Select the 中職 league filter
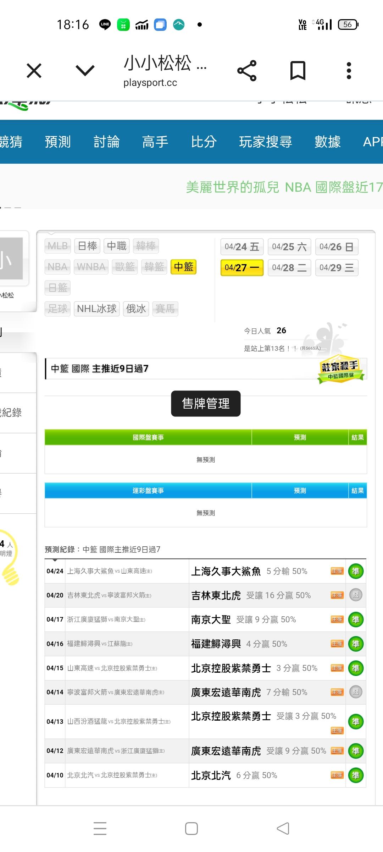383x852 pixels. pos(117,246)
